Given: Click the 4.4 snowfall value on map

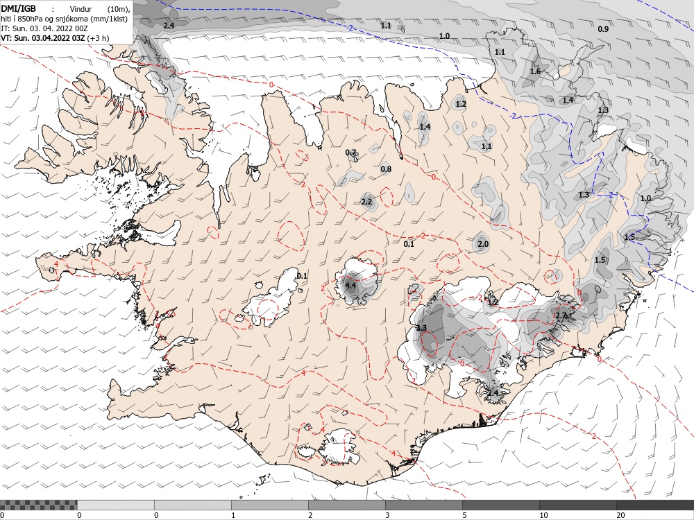Looking at the screenshot, I should (x=350, y=285).
